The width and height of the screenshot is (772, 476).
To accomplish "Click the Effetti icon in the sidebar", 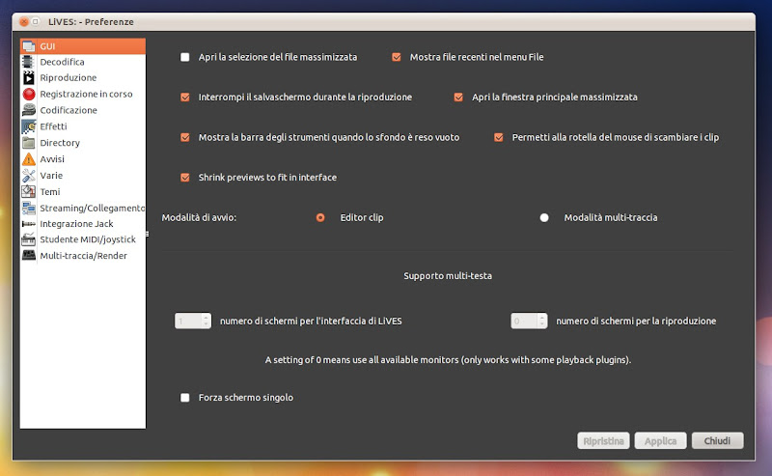I will [29, 126].
